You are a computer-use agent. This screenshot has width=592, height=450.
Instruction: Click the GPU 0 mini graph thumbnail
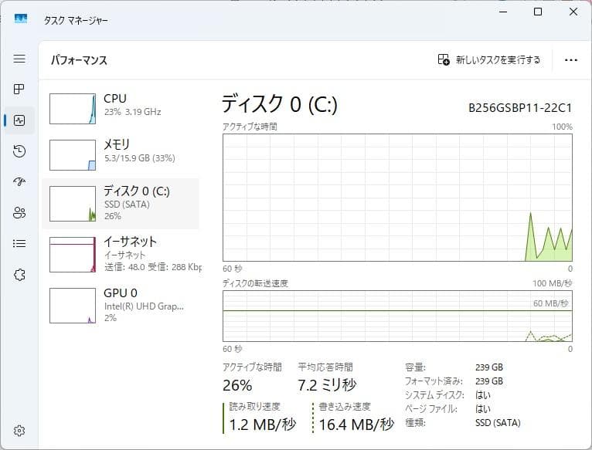(x=73, y=306)
